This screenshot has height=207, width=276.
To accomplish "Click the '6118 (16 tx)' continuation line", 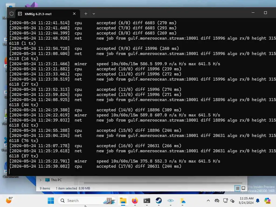I will [24, 58].
